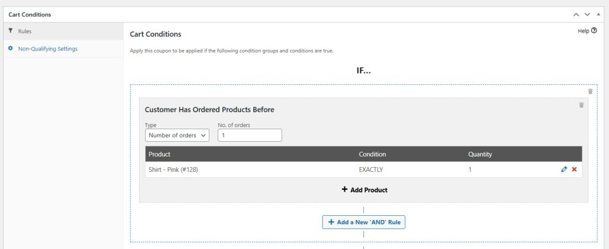This screenshot has height=249, width=609.
Task: Delete the condition group trash icon
Action: coord(591,91)
